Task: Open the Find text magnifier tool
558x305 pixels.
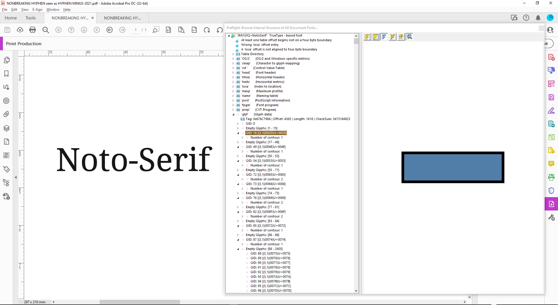Action: click(x=46, y=30)
